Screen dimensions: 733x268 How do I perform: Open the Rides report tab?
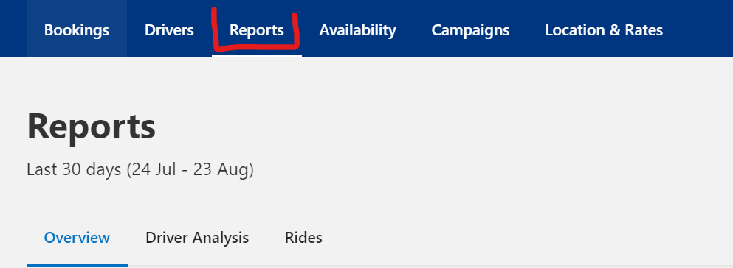tap(303, 238)
